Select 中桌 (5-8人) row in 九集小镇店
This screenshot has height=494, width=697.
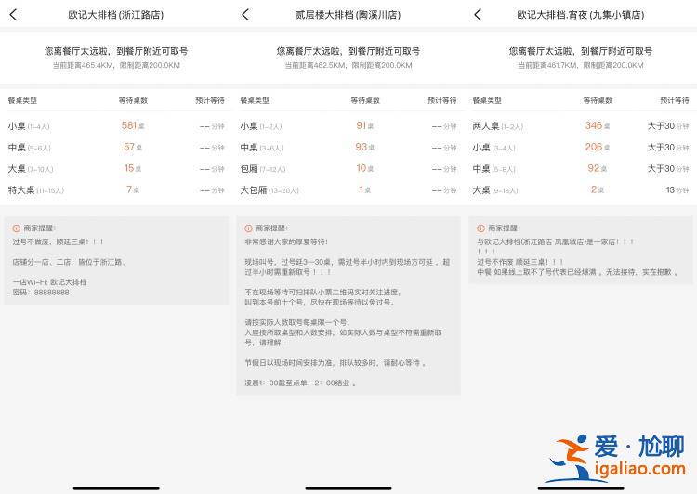click(581, 169)
